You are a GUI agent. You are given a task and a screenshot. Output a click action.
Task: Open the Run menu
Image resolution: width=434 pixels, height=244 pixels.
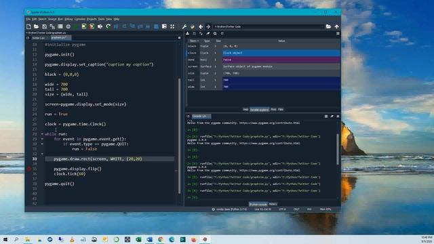[x=60, y=19]
